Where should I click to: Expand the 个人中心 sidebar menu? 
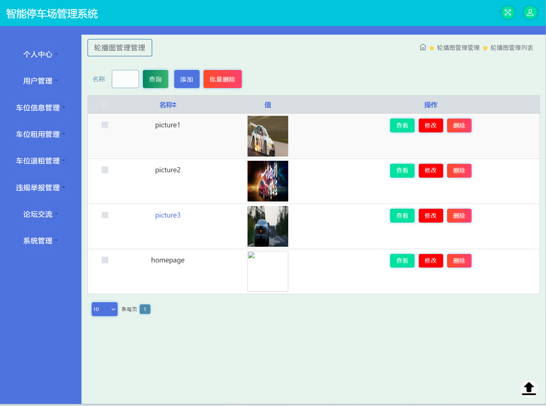[x=40, y=54]
